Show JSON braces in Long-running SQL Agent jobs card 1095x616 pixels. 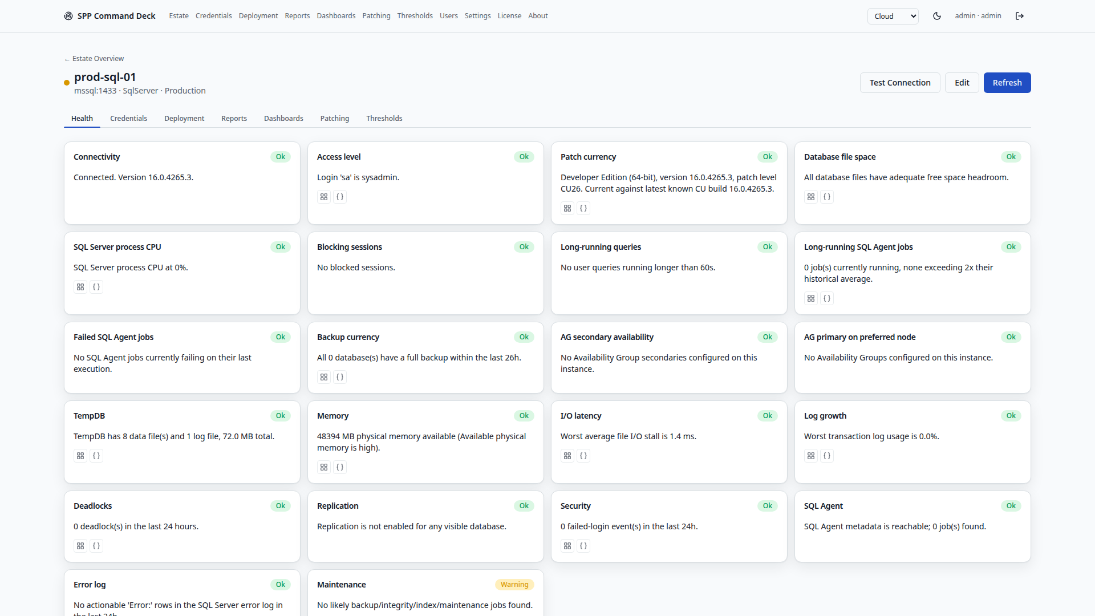coord(827,298)
